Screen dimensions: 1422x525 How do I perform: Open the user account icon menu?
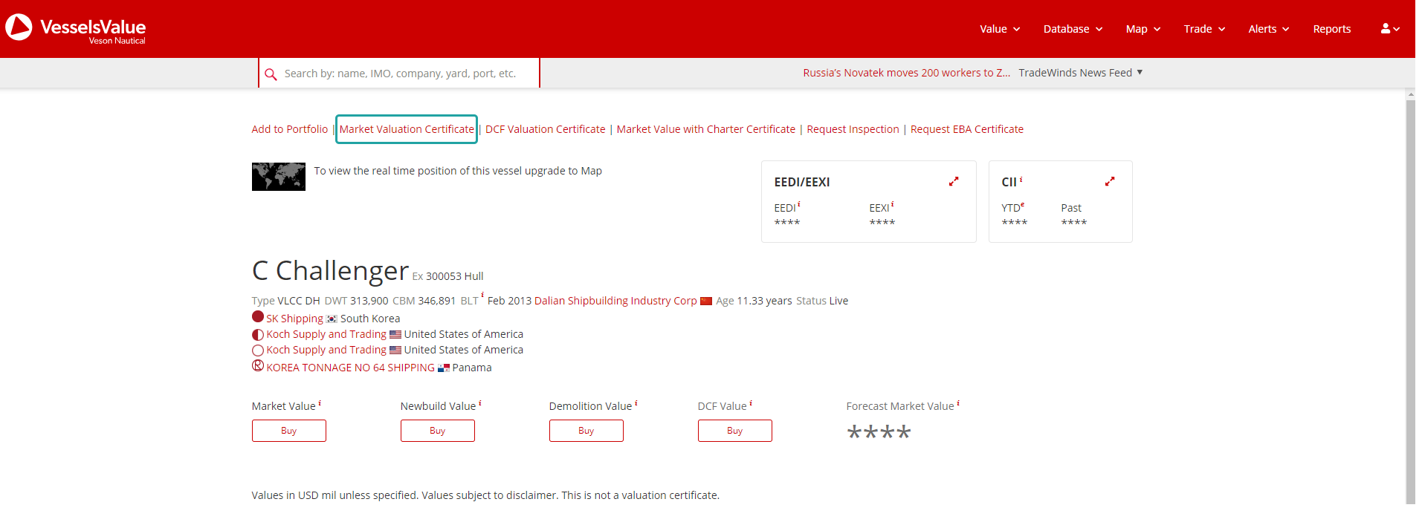point(1390,29)
